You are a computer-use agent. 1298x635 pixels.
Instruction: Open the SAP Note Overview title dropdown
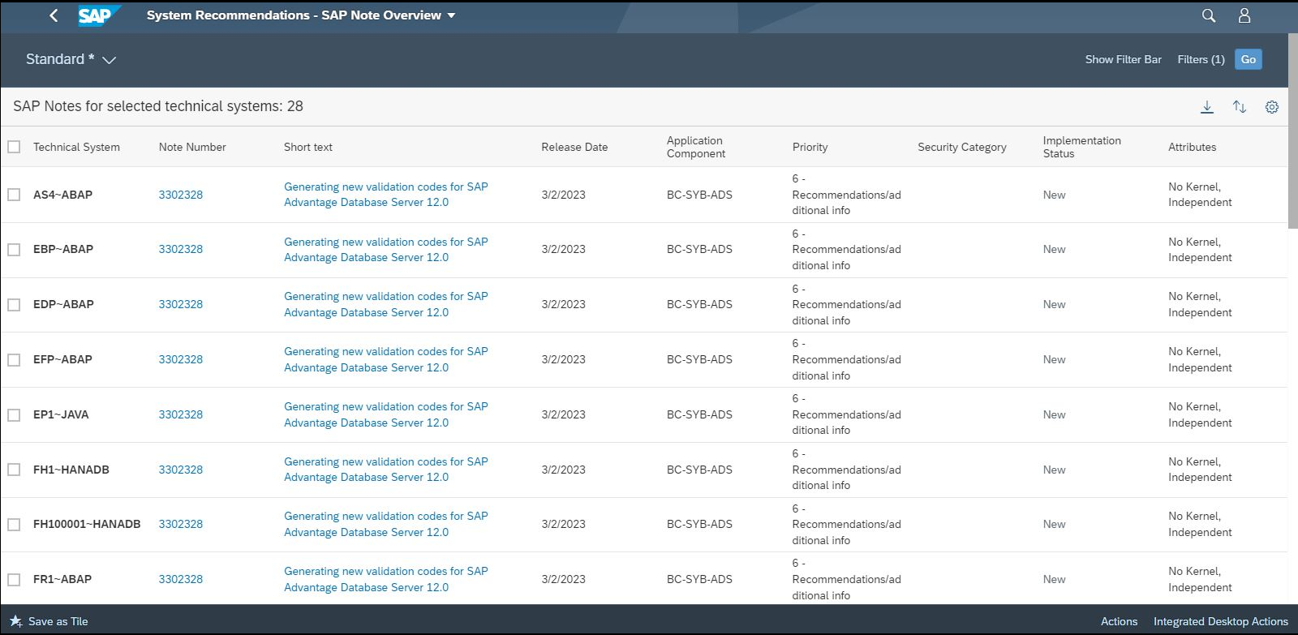coord(451,15)
